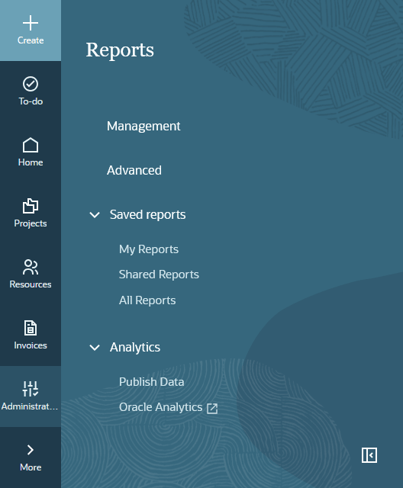This screenshot has width=403, height=488.
Task: Open the To-do checkmark icon
Action: (31, 84)
